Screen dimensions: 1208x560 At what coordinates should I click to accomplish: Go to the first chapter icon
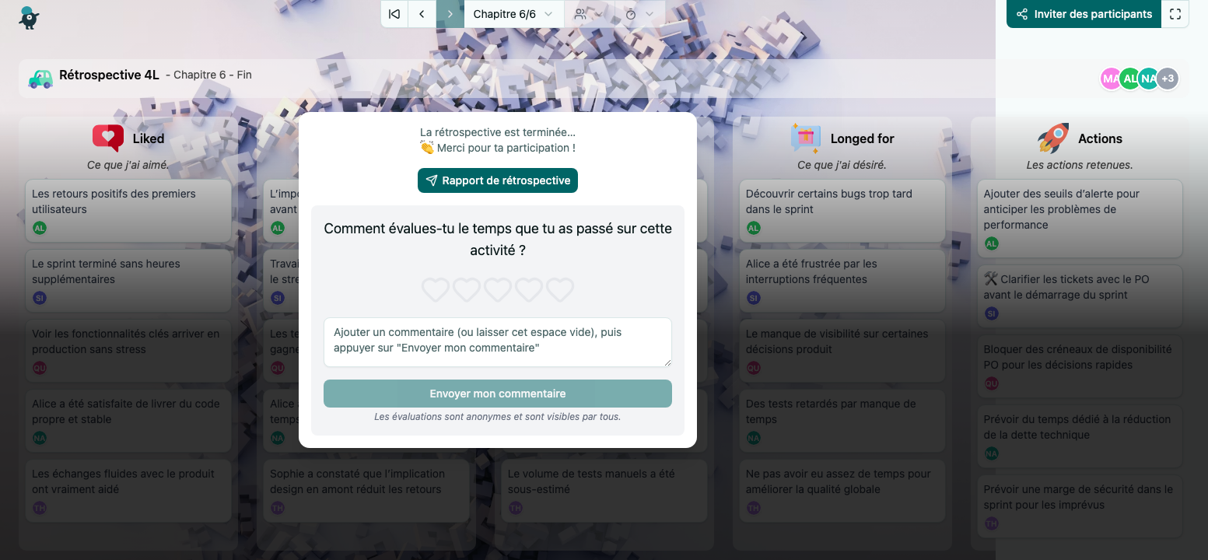pyautogui.click(x=394, y=14)
